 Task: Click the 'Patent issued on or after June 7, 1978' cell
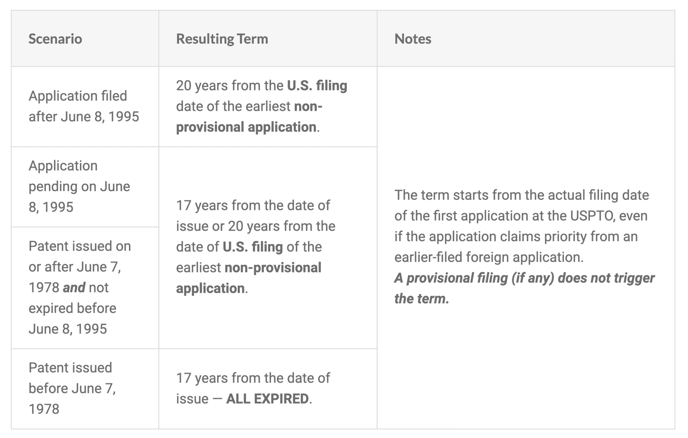85,288
